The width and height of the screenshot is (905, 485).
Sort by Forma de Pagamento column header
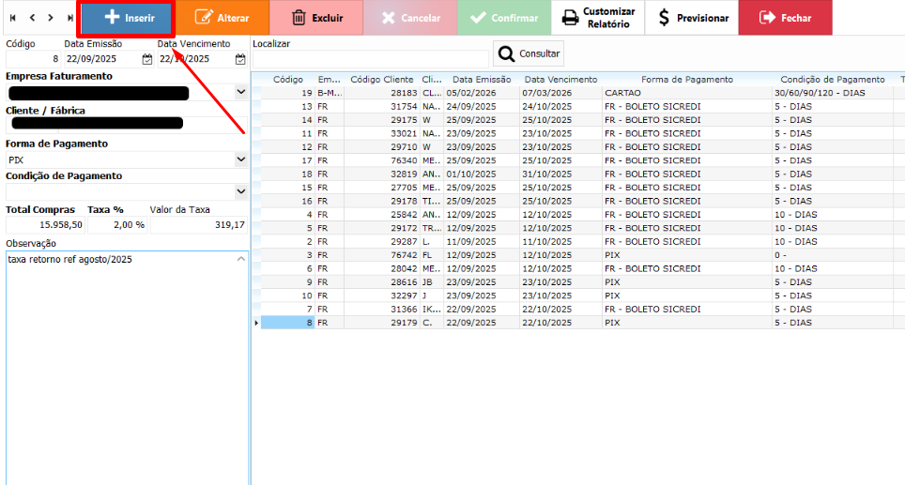pos(686,80)
